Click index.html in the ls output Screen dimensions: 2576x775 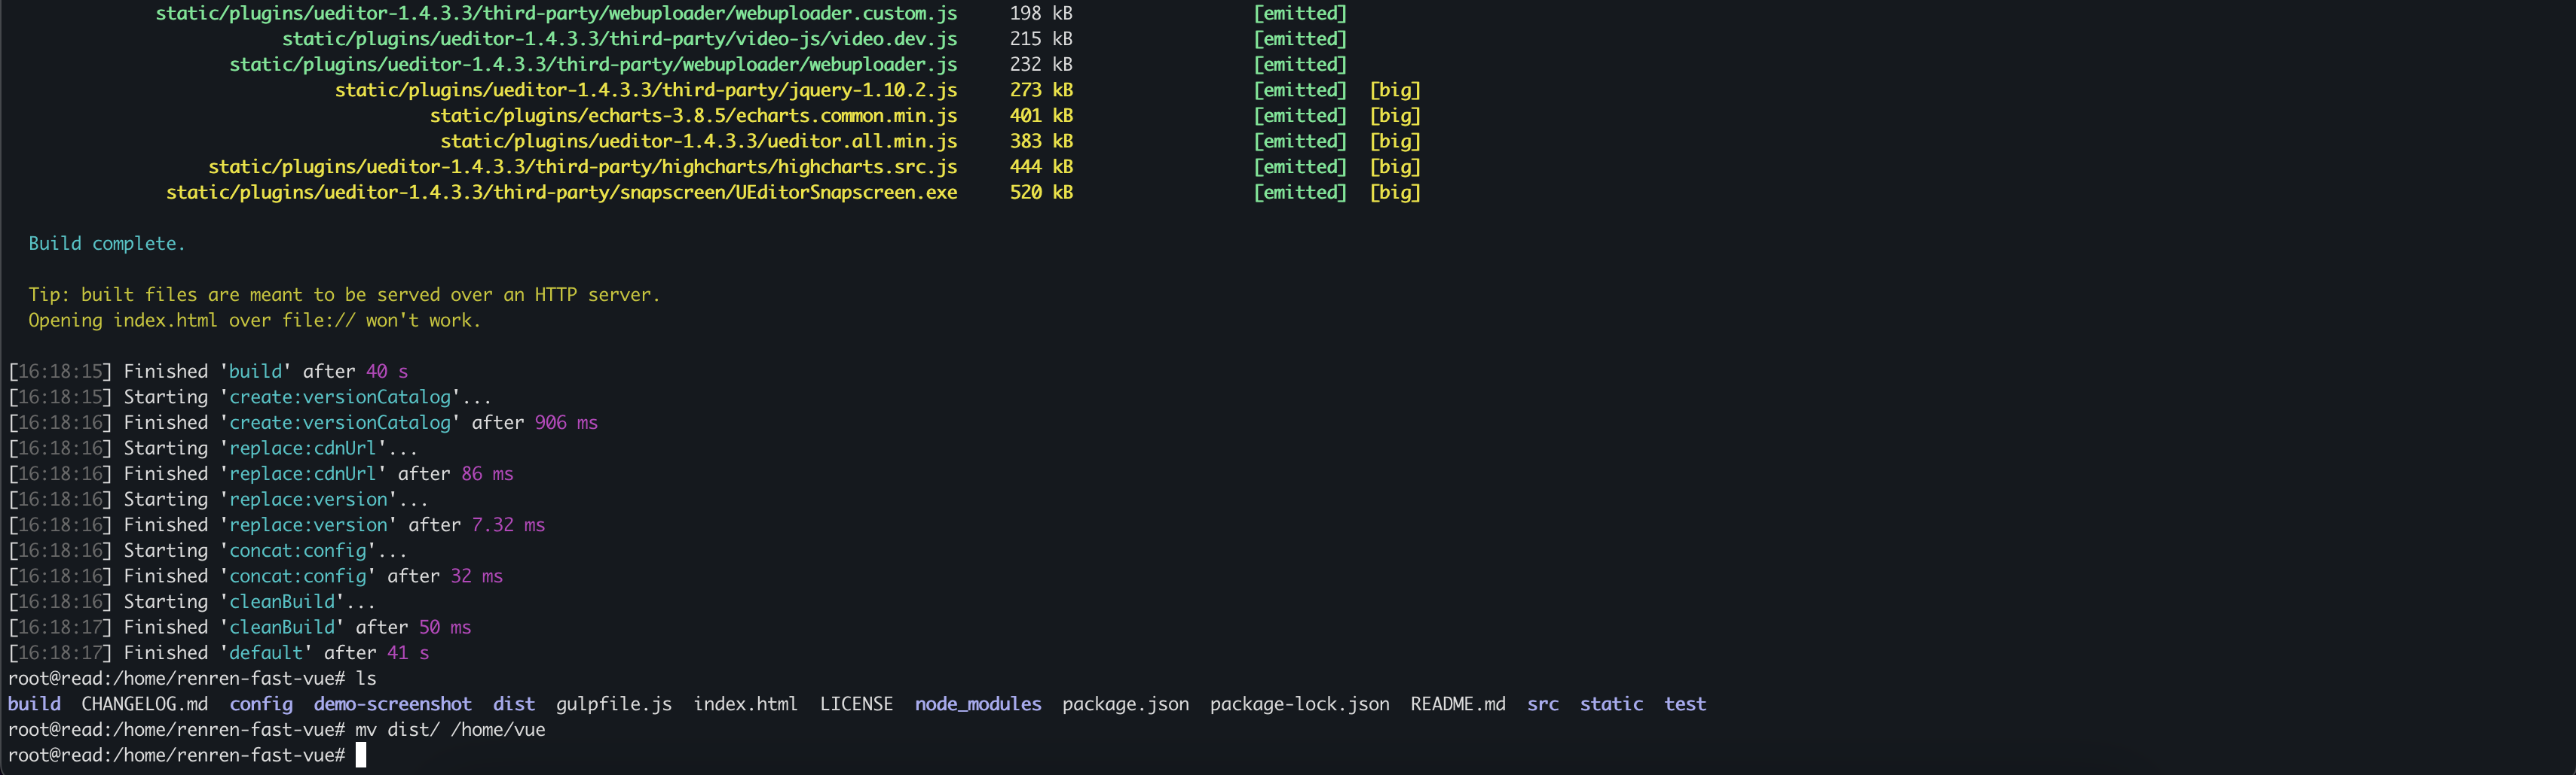[746, 704]
